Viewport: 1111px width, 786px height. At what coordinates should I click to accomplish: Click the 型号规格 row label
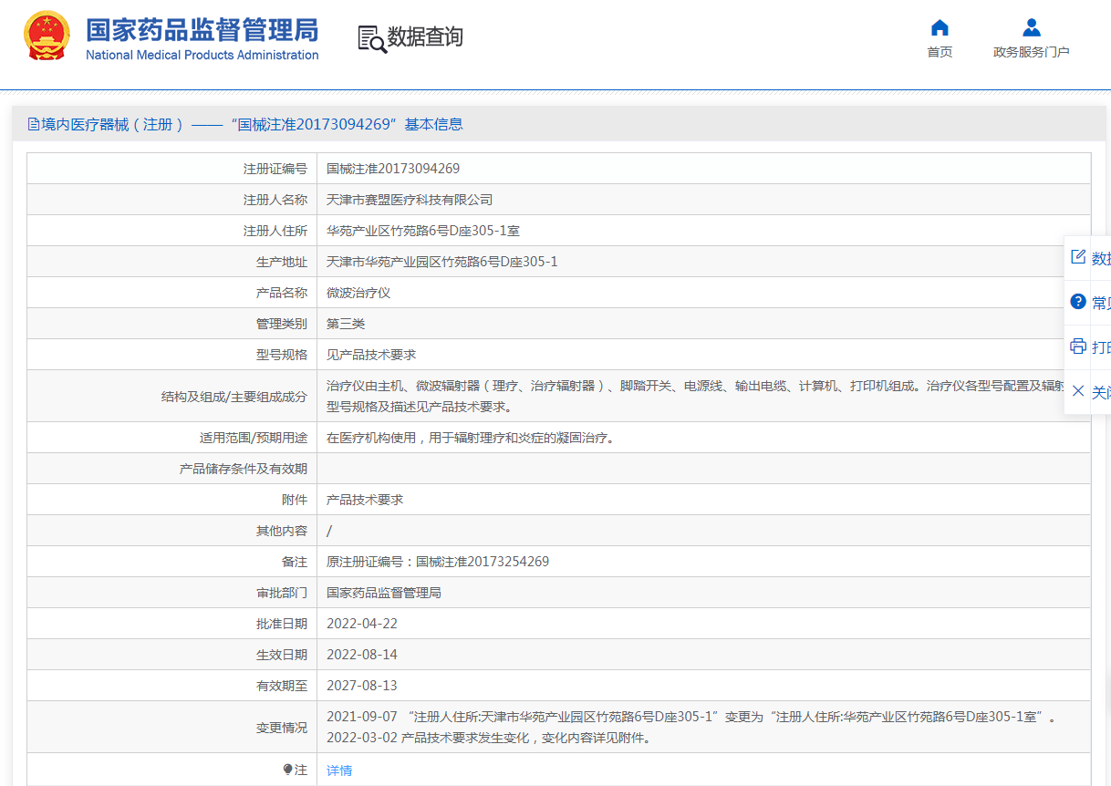point(282,355)
